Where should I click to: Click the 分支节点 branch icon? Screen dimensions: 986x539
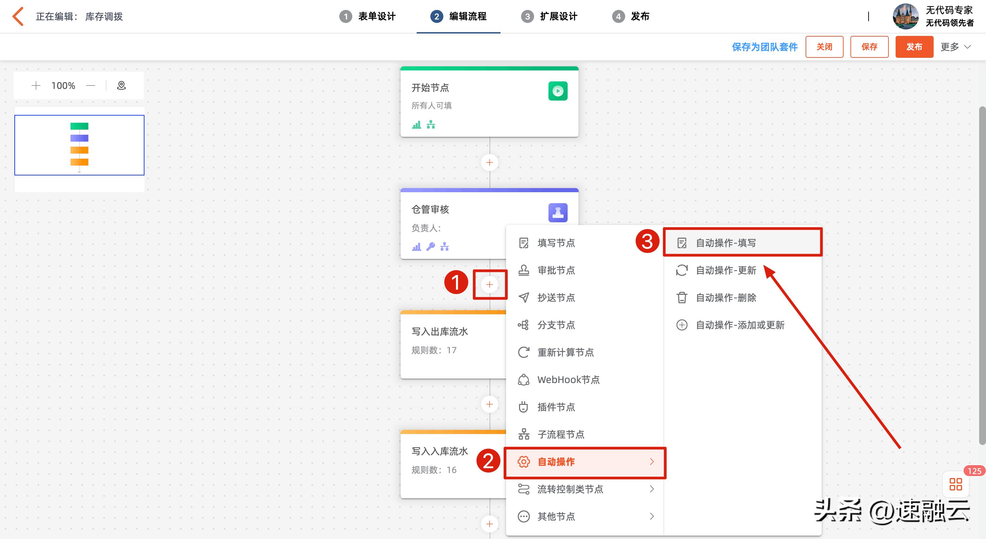523,325
